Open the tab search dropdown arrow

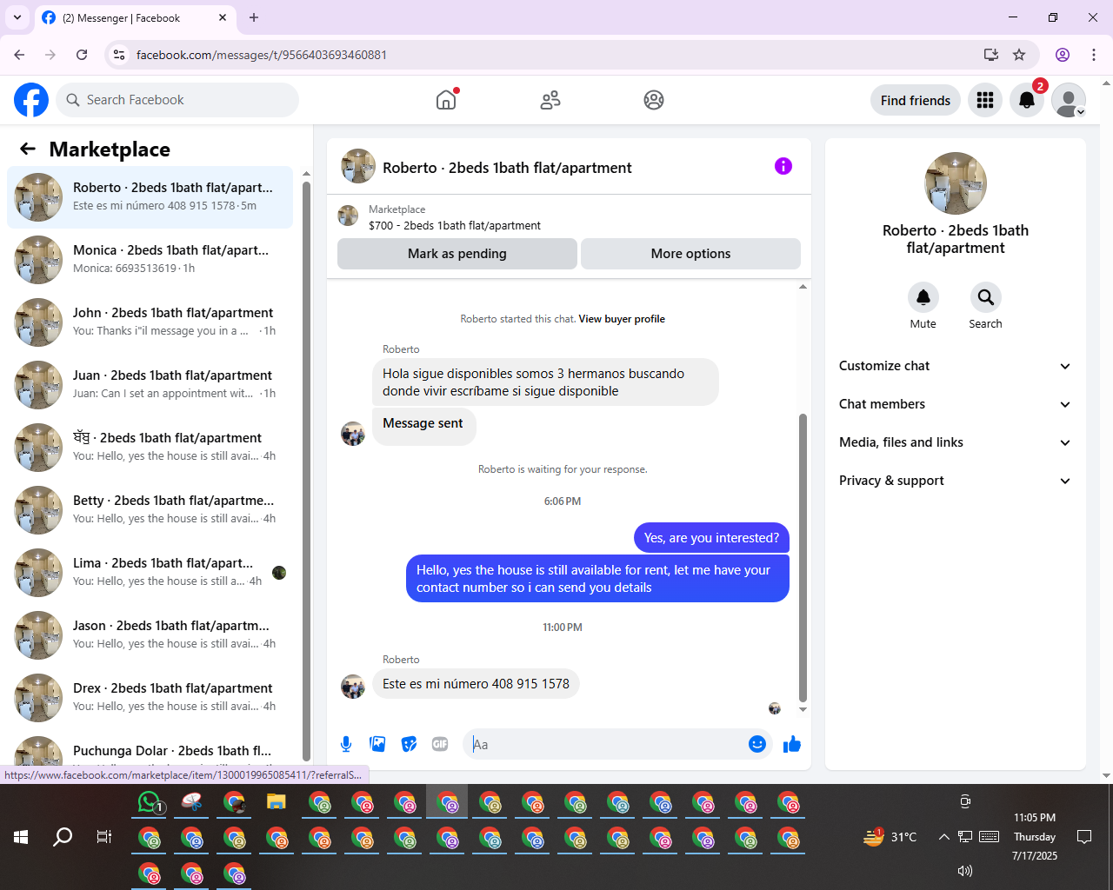pyautogui.click(x=17, y=17)
